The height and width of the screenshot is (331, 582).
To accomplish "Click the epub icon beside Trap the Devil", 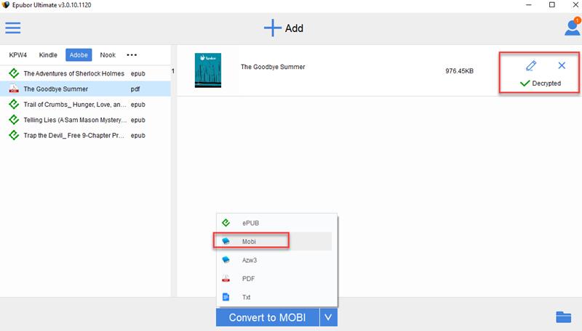I will (14, 135).
